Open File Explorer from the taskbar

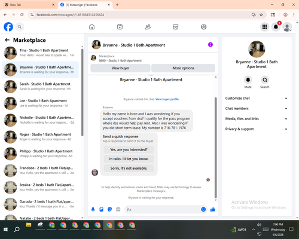pyautogui.click(x=29, y=225)
